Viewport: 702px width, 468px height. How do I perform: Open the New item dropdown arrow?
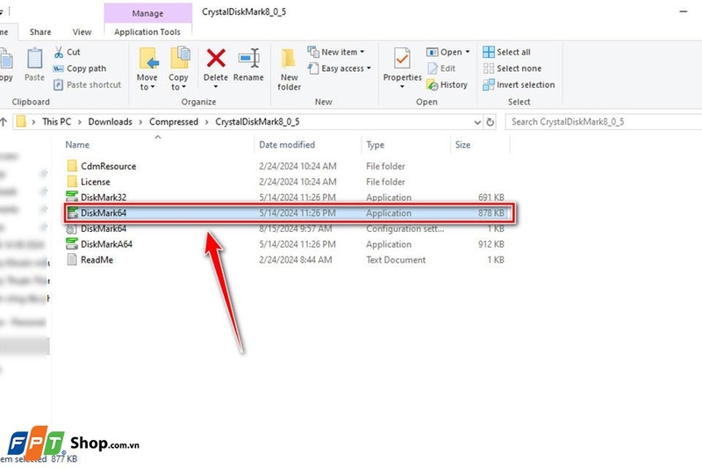click(x=362, y=52)
